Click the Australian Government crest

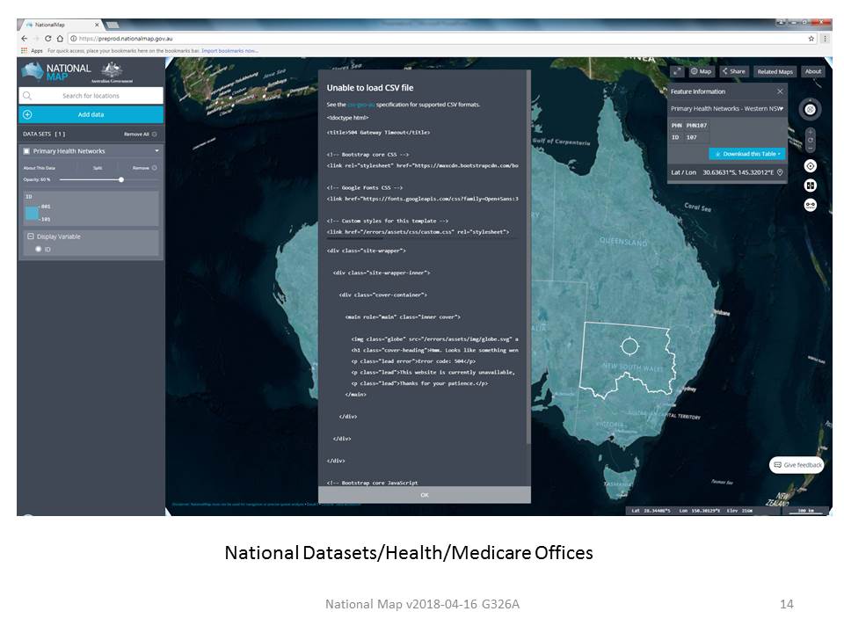click(x=112, y=73)
